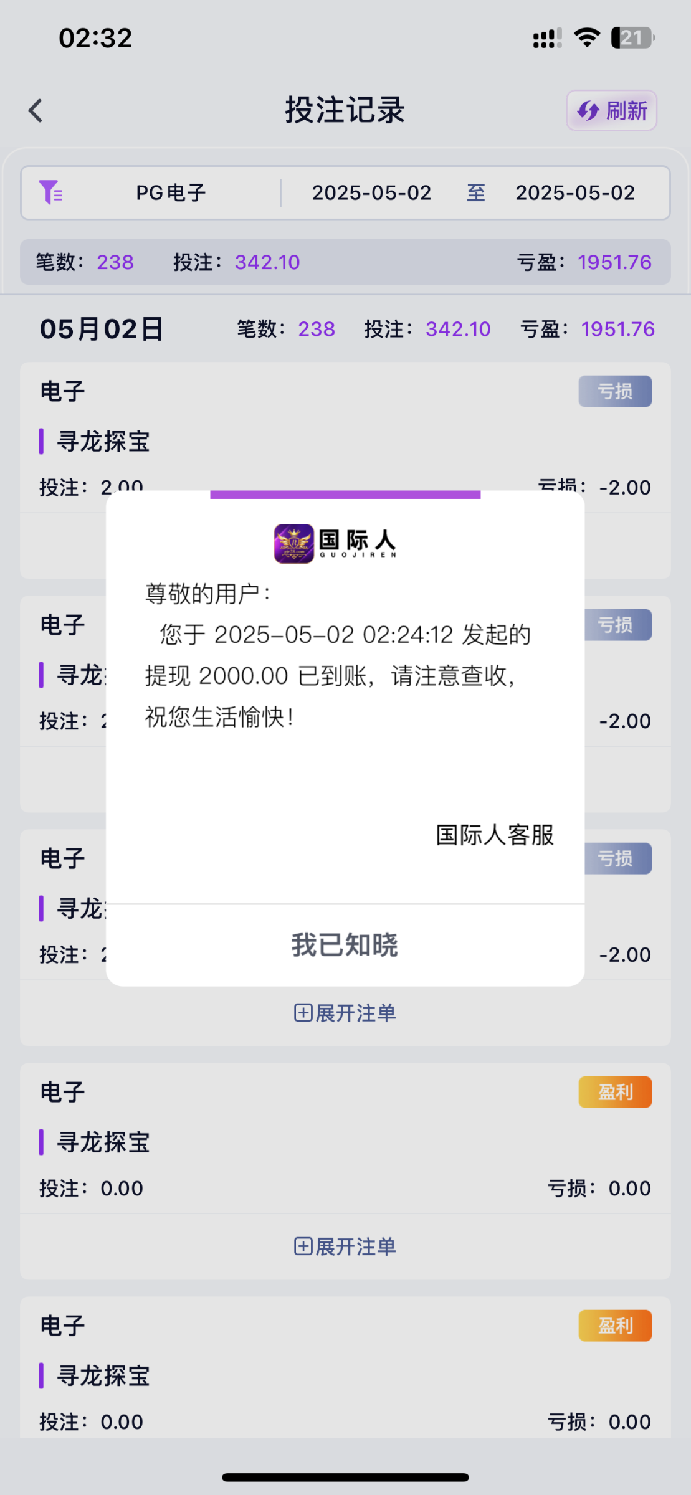691x1495 pixels.
Task: Tap the 国际人 logo in the popup
Action: pos(335,543)
